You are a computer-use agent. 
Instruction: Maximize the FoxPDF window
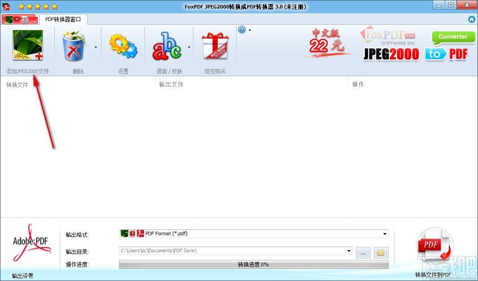[x=451, y=5]
